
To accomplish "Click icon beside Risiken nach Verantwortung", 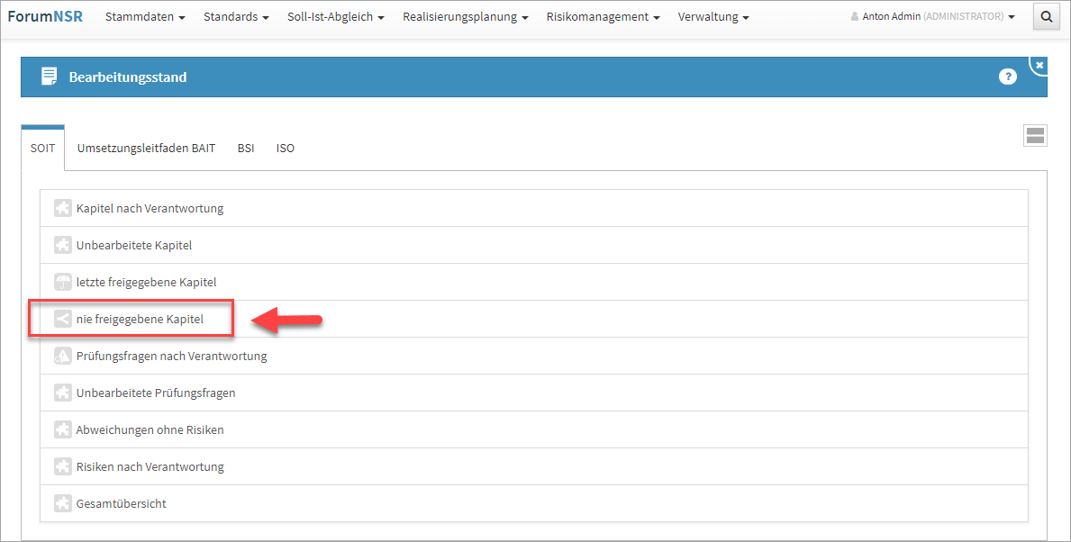I will point(63,466).
